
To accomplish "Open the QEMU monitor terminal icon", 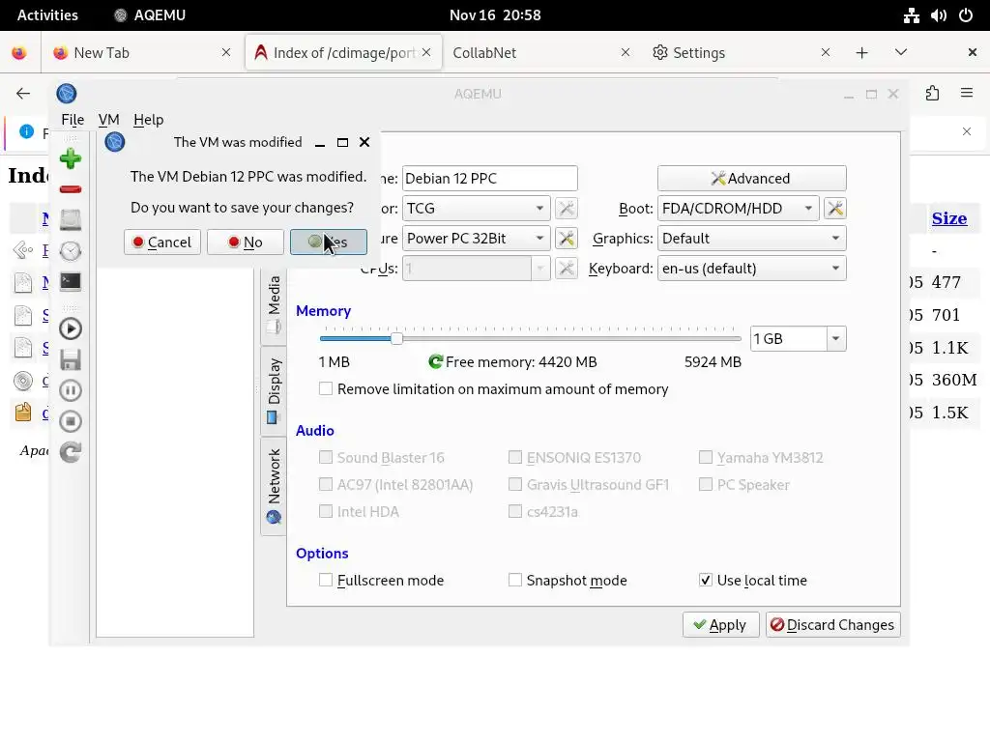I will pyautogui.click(x=70, y=281).
